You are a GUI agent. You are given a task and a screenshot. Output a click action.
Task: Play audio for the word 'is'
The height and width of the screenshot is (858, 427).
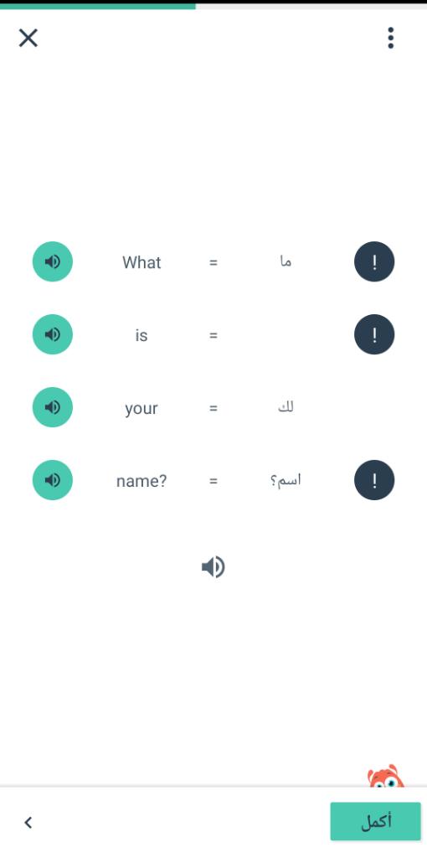[53, 334]
